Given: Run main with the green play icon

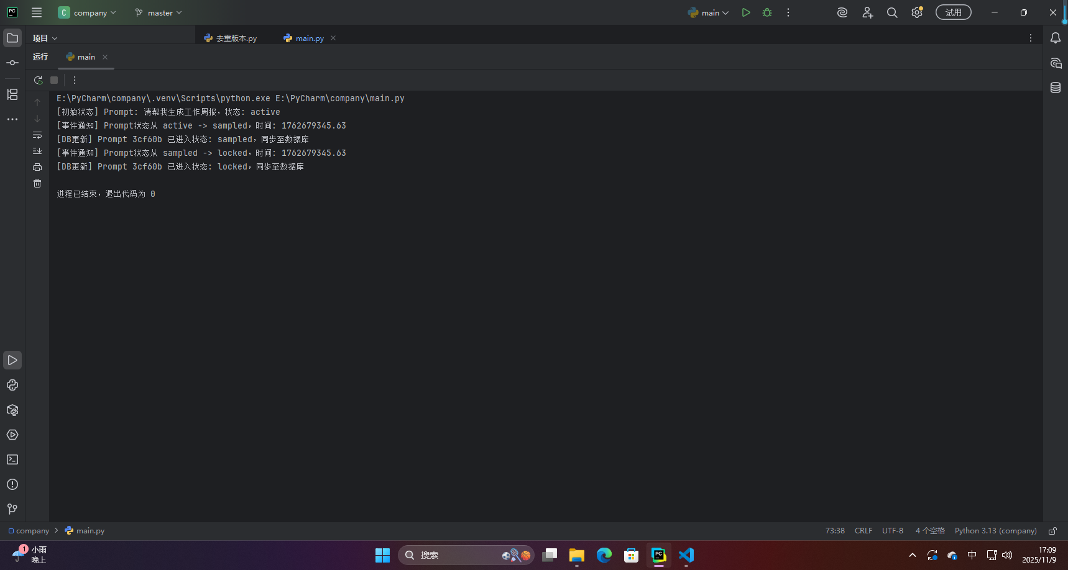Looking at the screenshot, I should [x=746, y=12].
